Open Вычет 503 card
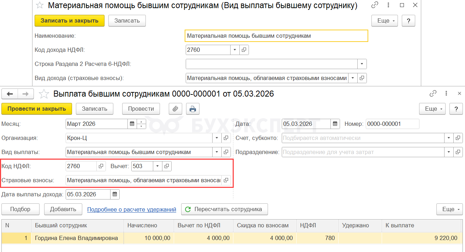Viewport: 465px width, 252px height. pos(167,166)
